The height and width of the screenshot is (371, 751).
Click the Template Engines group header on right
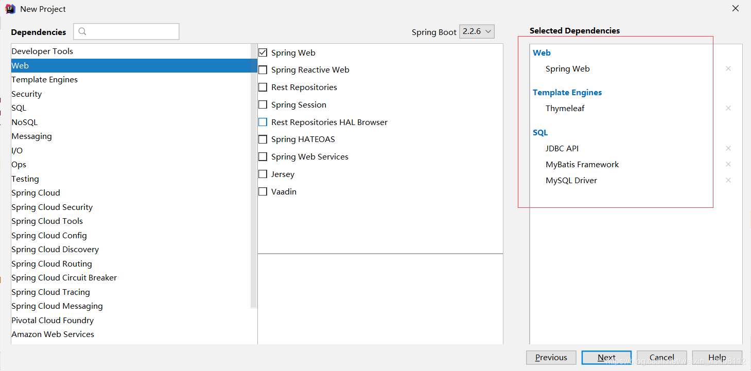coord(567,92)
